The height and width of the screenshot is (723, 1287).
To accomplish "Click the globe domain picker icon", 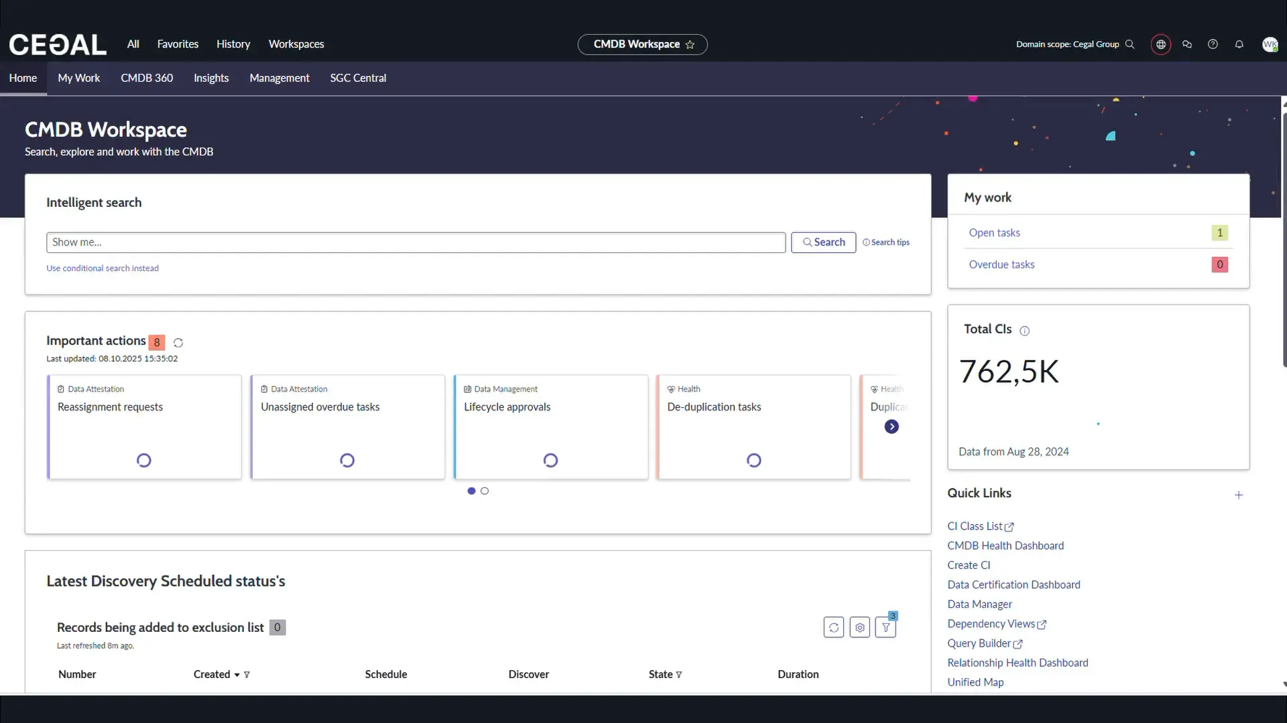I will click(1160, 44).
